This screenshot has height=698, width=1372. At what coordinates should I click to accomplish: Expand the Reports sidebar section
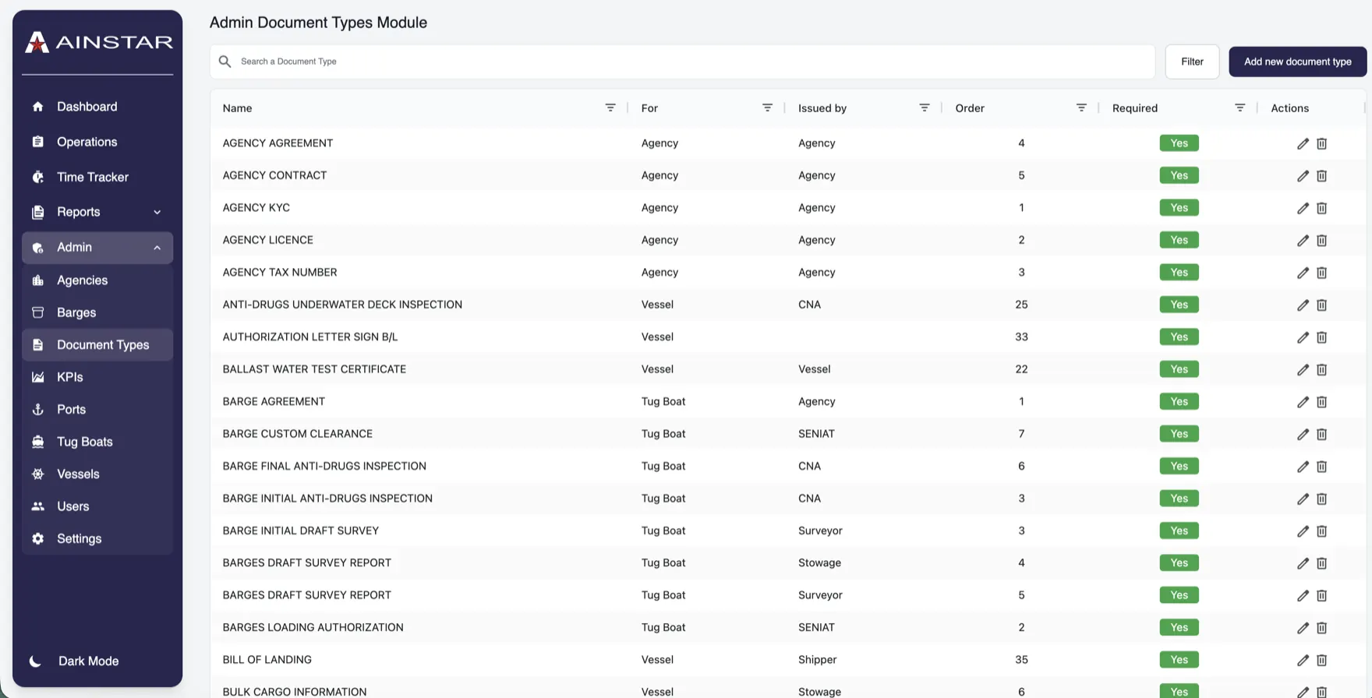97,212
